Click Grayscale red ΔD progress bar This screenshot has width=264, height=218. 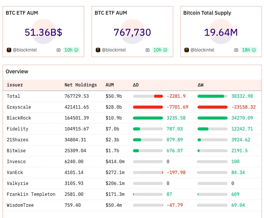coord(148,107)
